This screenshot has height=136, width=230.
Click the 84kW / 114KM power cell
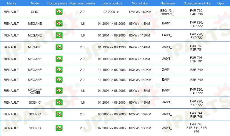coord(139,47)
